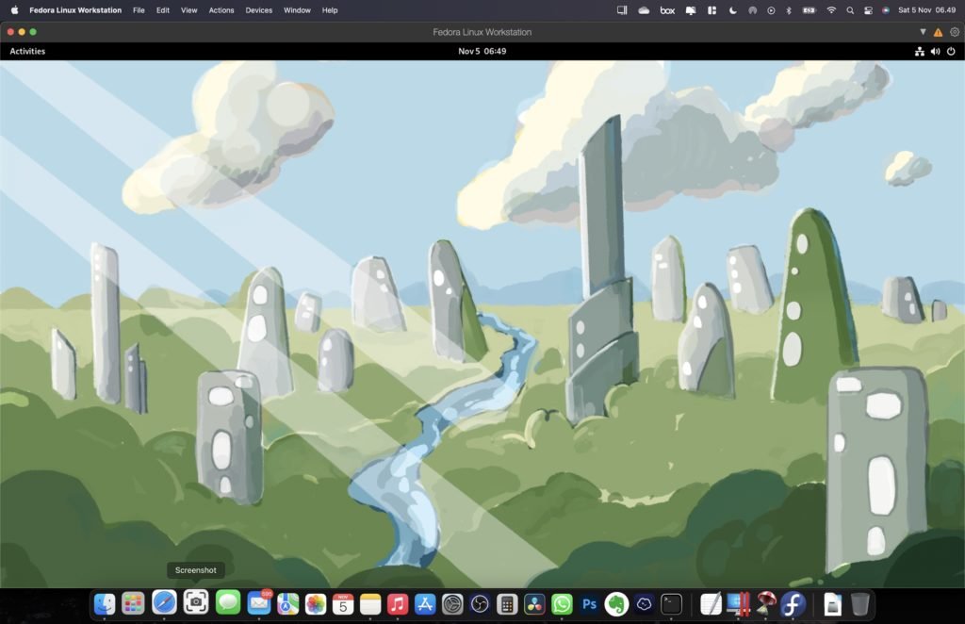Expand the VM window dropdown triangle
Screen dimensions: 965x624
click(923, 32)
